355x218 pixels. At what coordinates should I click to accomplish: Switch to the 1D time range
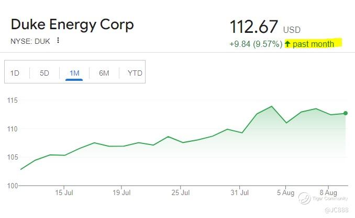(x=15, y=73)
